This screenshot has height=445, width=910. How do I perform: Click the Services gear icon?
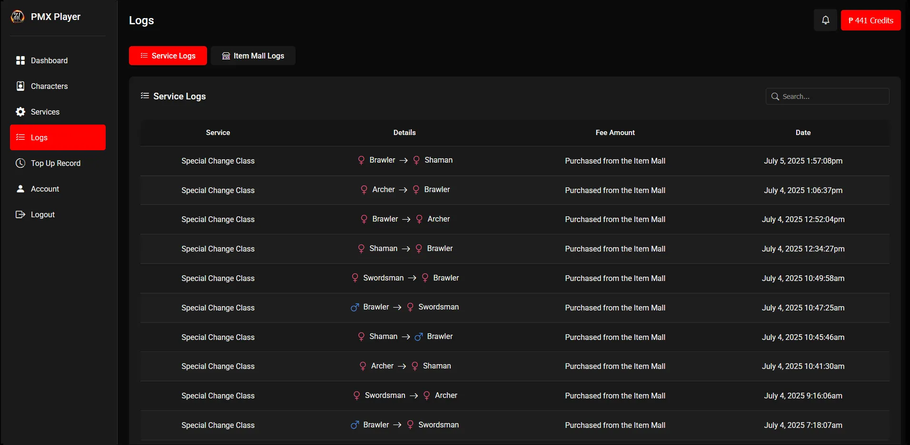20,112
